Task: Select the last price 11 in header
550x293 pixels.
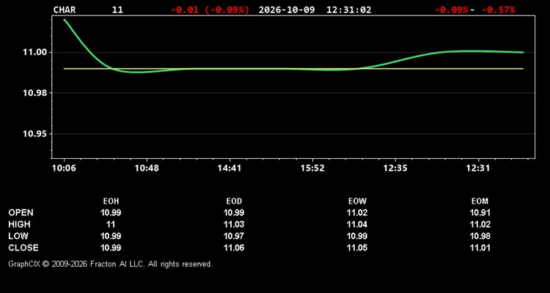Action: (x=117, y=10)
